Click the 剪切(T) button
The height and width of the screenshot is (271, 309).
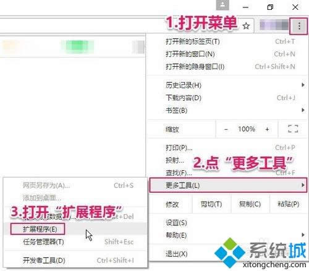(x=211, y=204)
